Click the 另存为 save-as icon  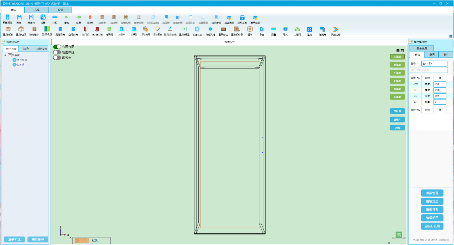point(31,17)
